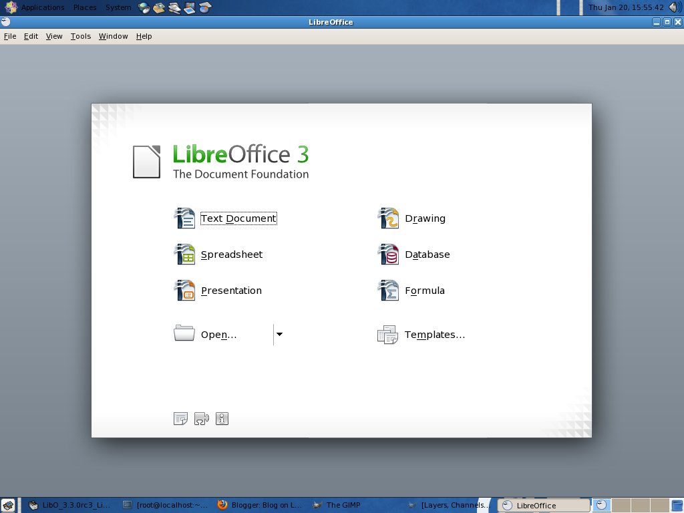Launch the spreadsheet chart panel icon

coord(204,7)
